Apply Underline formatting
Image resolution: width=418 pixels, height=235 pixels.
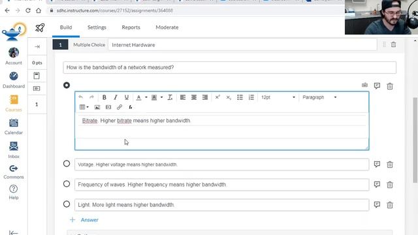(x=127, y=97)
